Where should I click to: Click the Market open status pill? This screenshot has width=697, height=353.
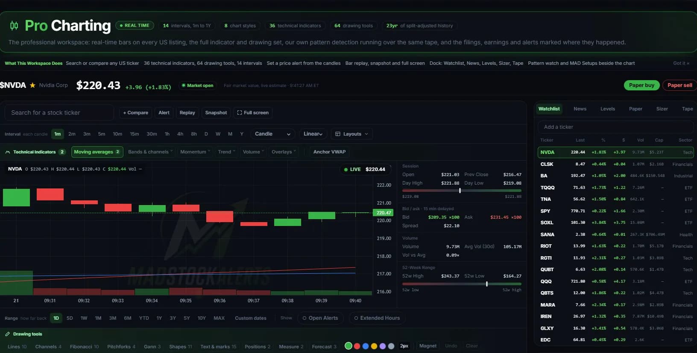[197, 85]
